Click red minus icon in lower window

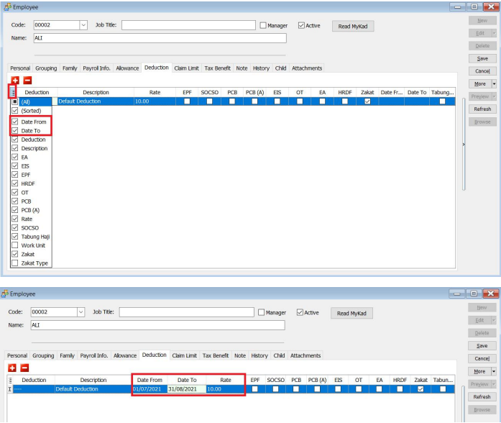tap(24, 368)
